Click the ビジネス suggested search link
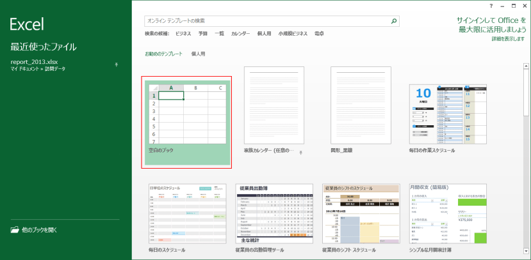The height and width of the screenshot is (260, 531). click(x=183, y=33)
